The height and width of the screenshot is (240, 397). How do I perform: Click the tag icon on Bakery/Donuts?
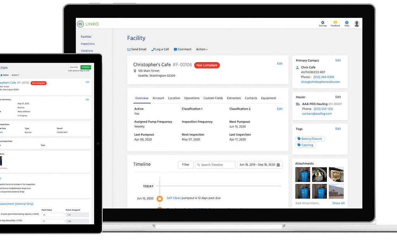299,139
